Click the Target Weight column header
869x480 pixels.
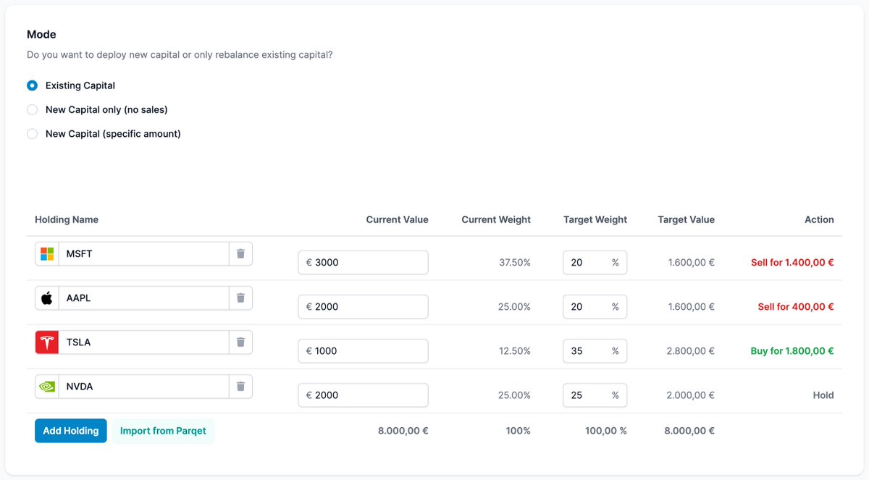point(595,219)
